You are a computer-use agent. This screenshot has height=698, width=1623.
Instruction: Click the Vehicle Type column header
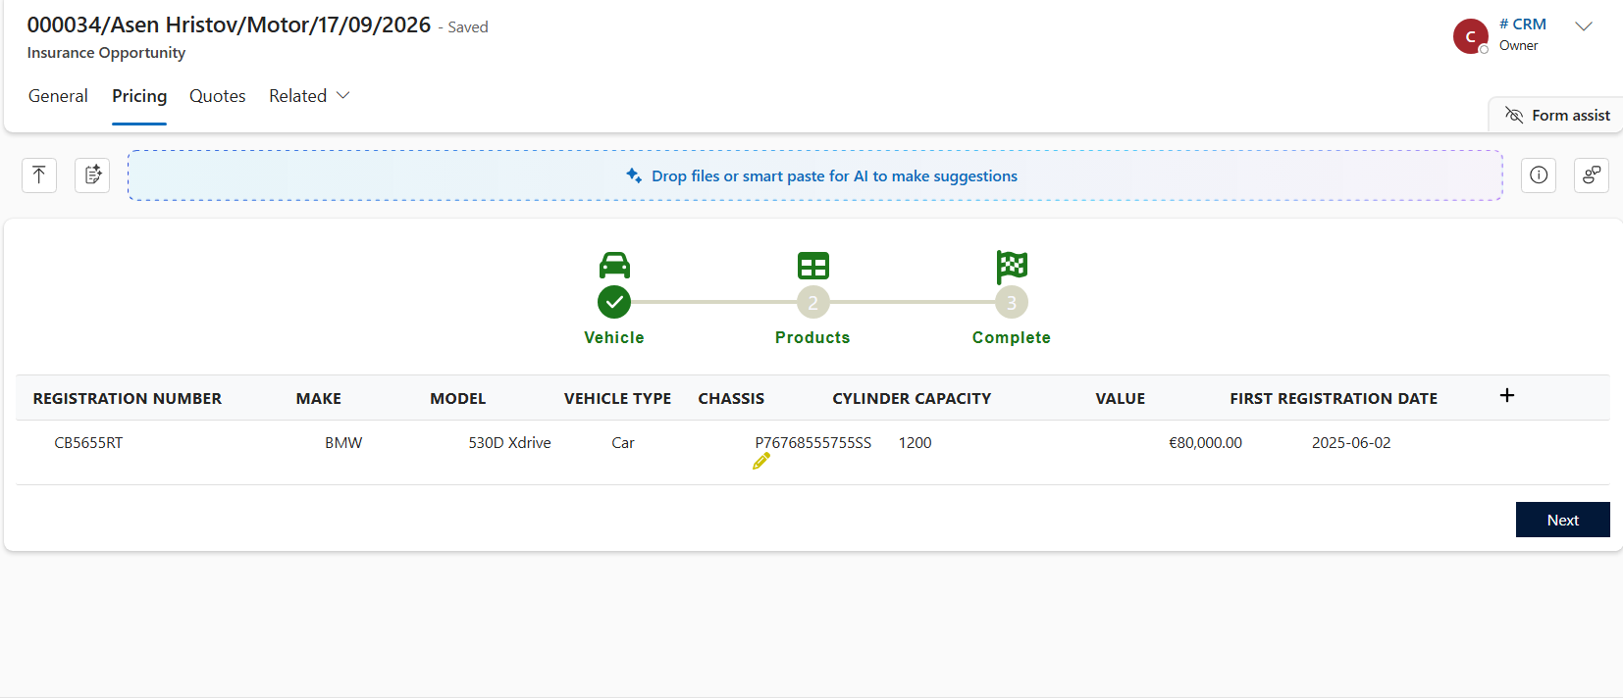click(617, 399)
